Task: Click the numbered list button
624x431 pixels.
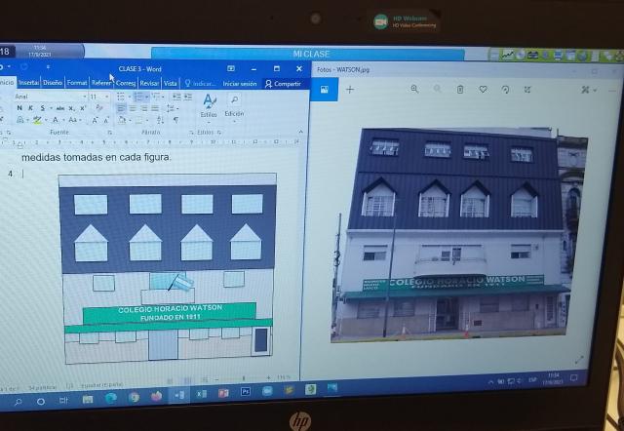Action: click(x=138, y=97)
